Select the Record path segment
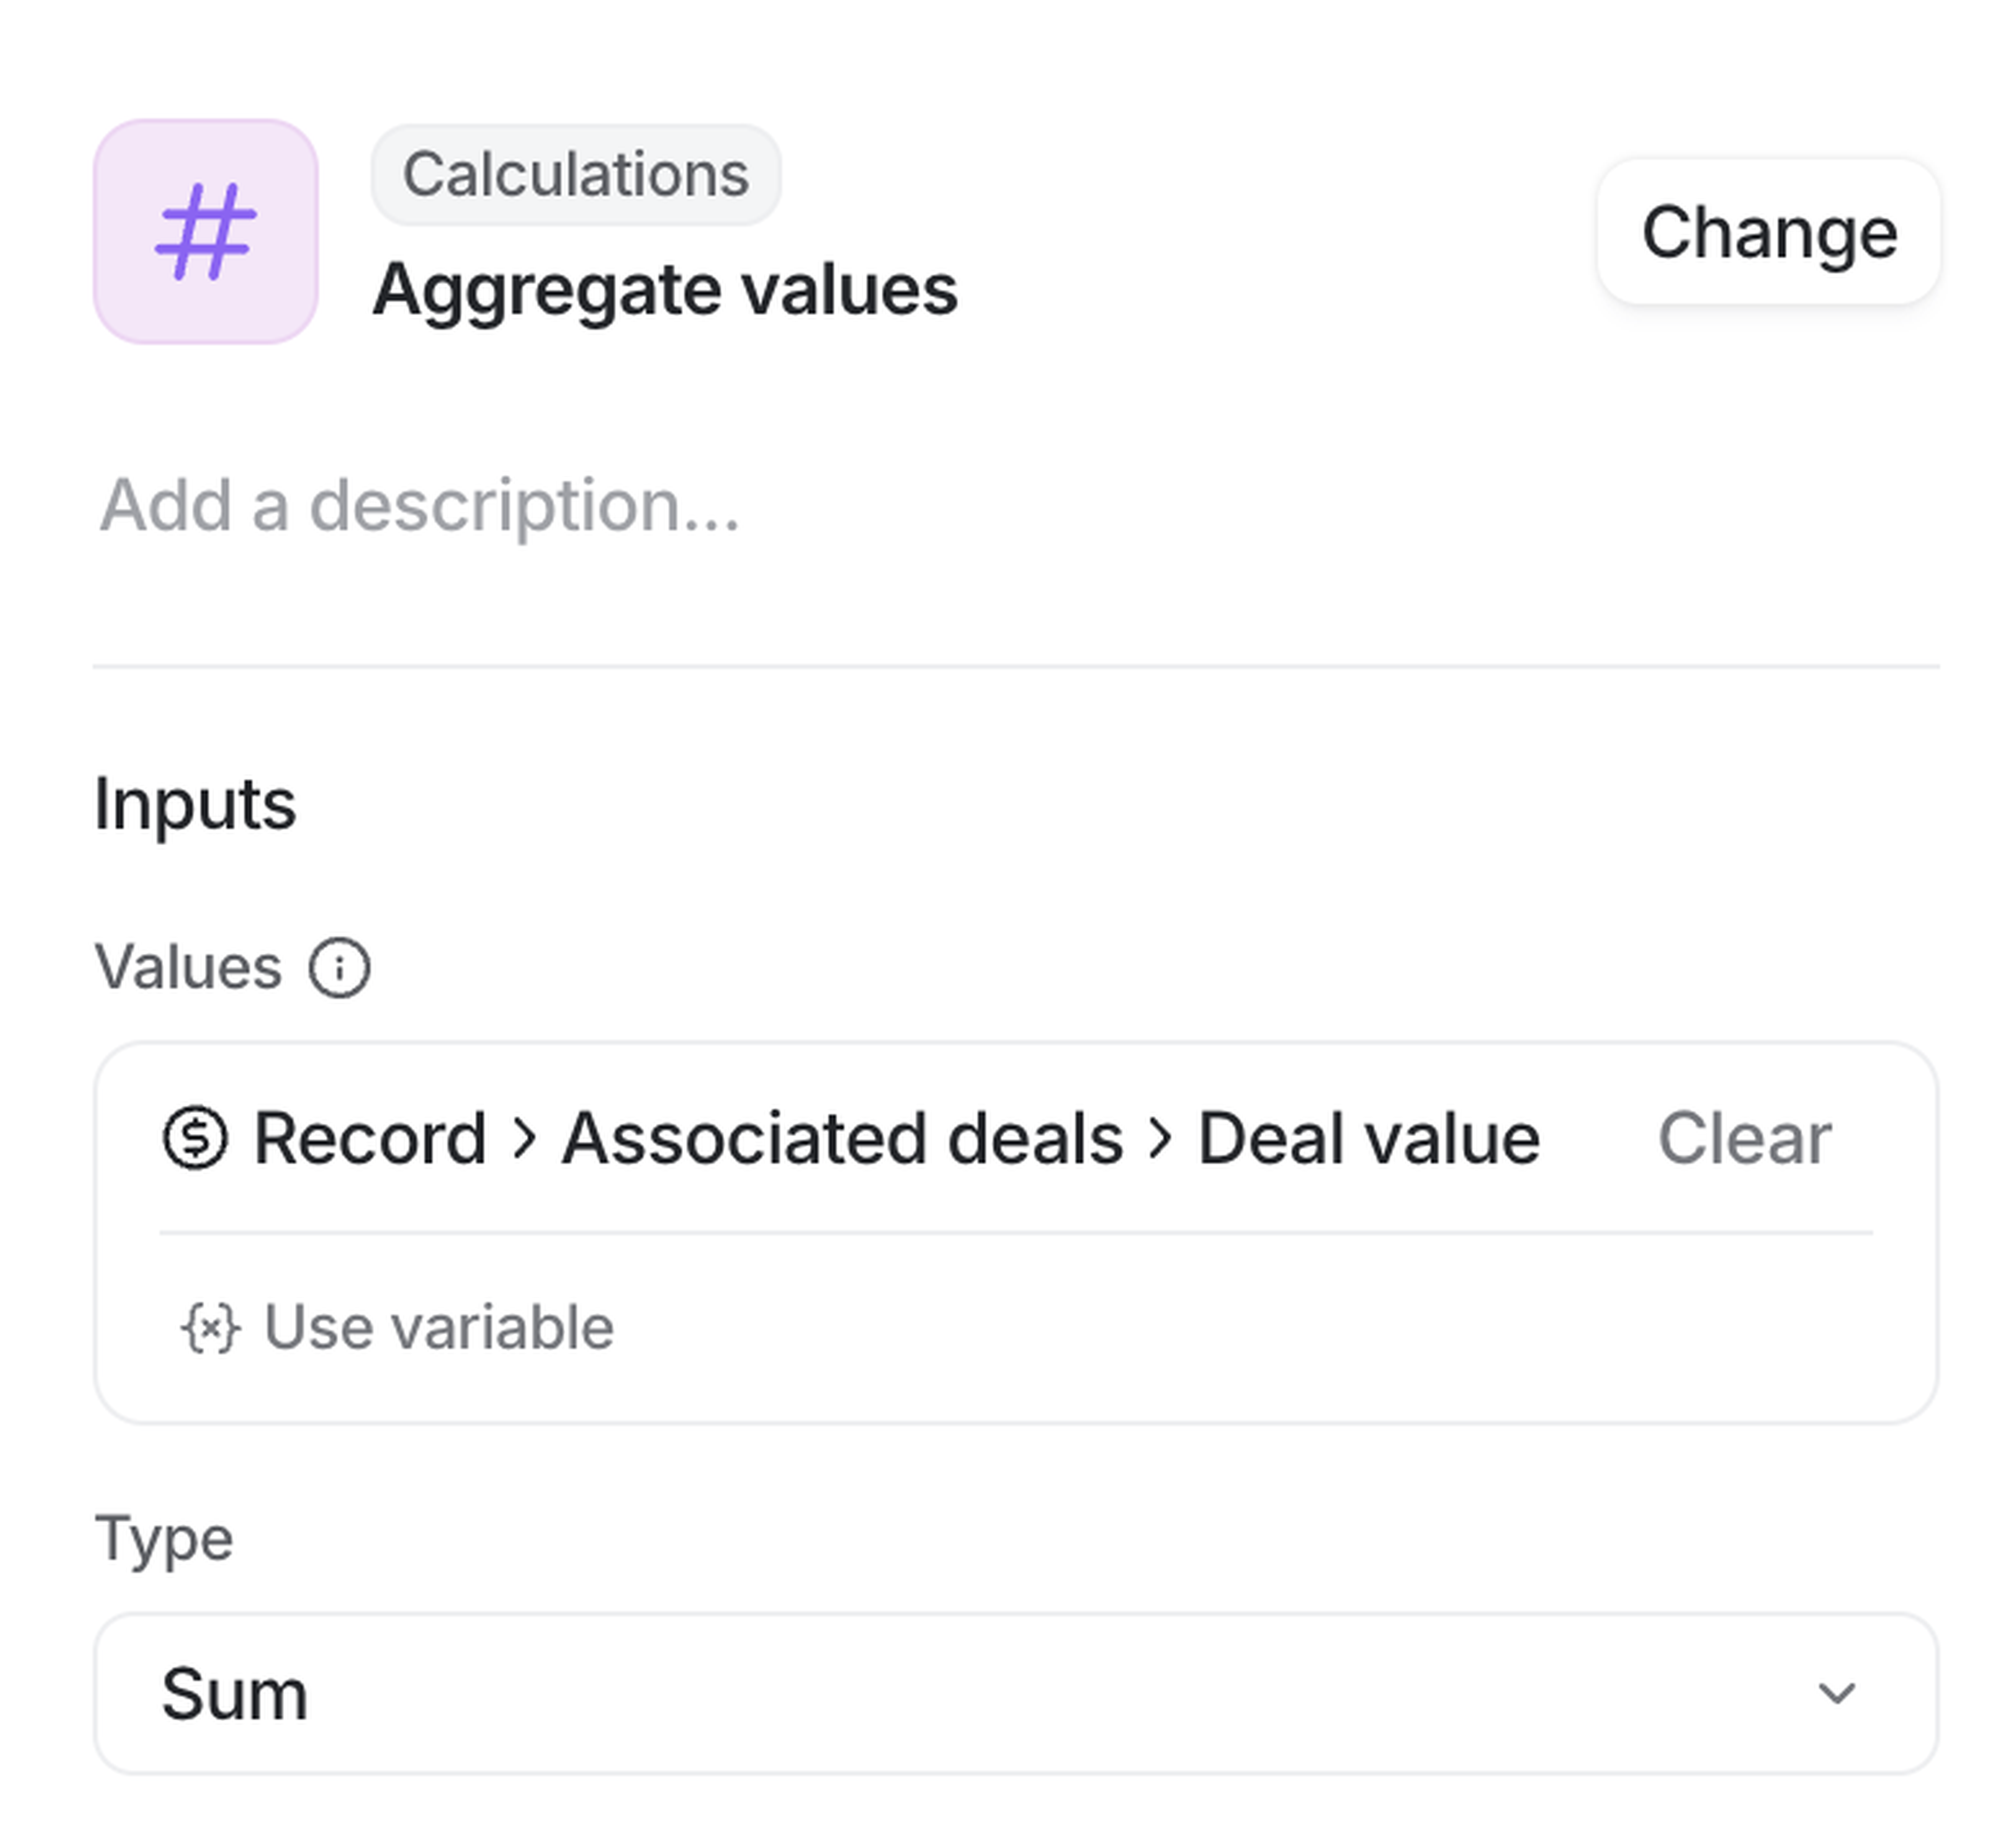The image size is (2002, 1848). 370,1138
